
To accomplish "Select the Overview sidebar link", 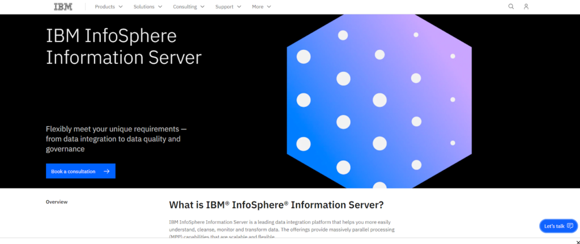I will [57, 202].
